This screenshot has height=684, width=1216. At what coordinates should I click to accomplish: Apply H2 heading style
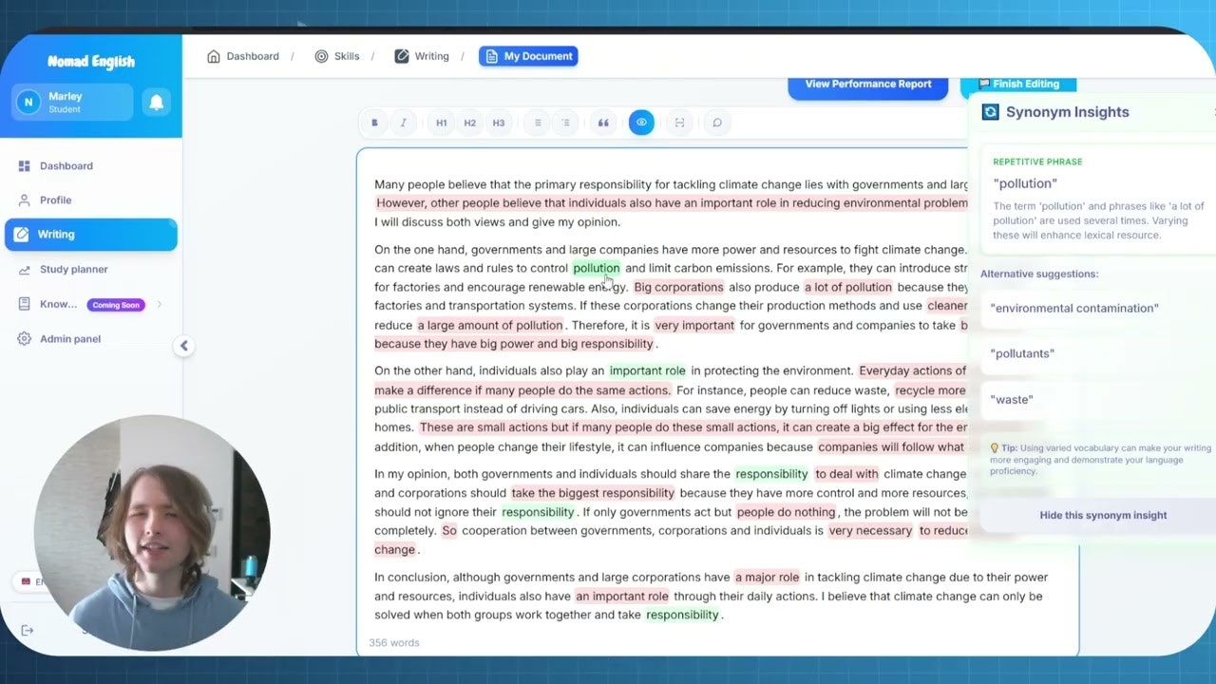click(469, 123)
